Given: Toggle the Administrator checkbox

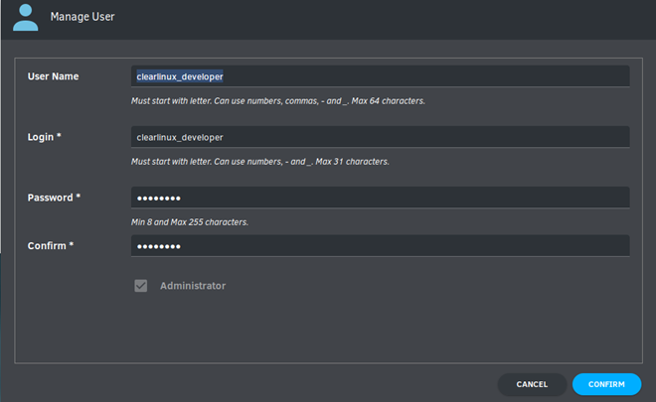Looking at the screenshot, I should pos(141,286).
